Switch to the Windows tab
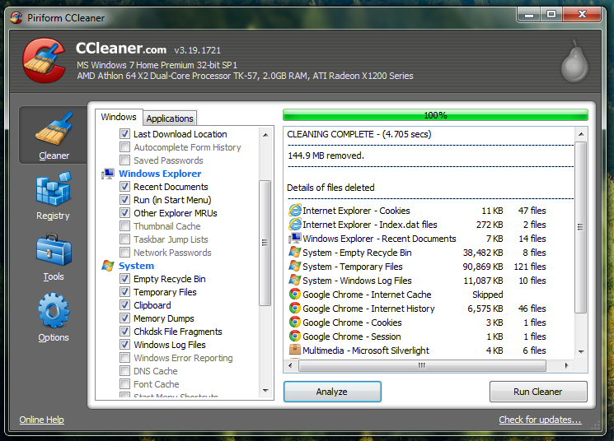 [119, 117]
